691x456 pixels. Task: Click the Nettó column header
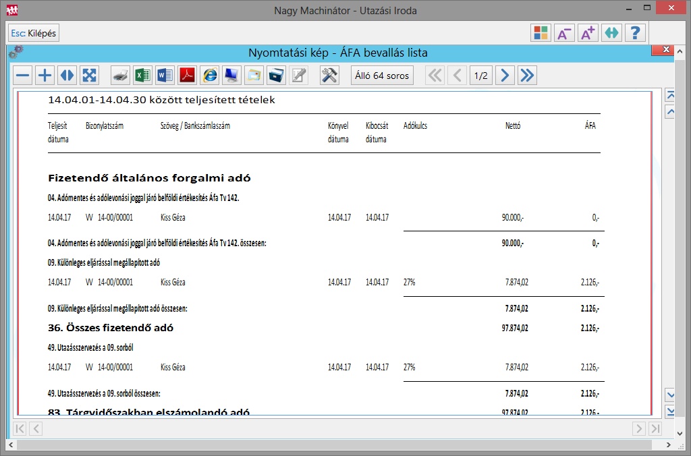tap(513, 126)
